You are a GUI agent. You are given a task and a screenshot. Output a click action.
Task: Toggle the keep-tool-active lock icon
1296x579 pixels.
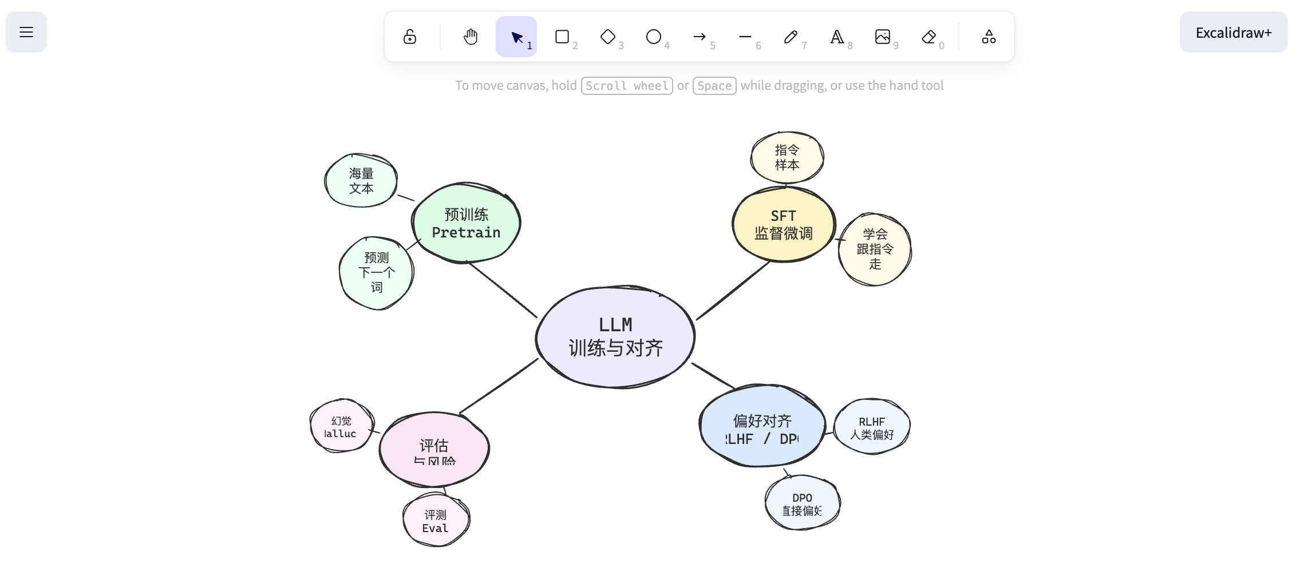410,37
